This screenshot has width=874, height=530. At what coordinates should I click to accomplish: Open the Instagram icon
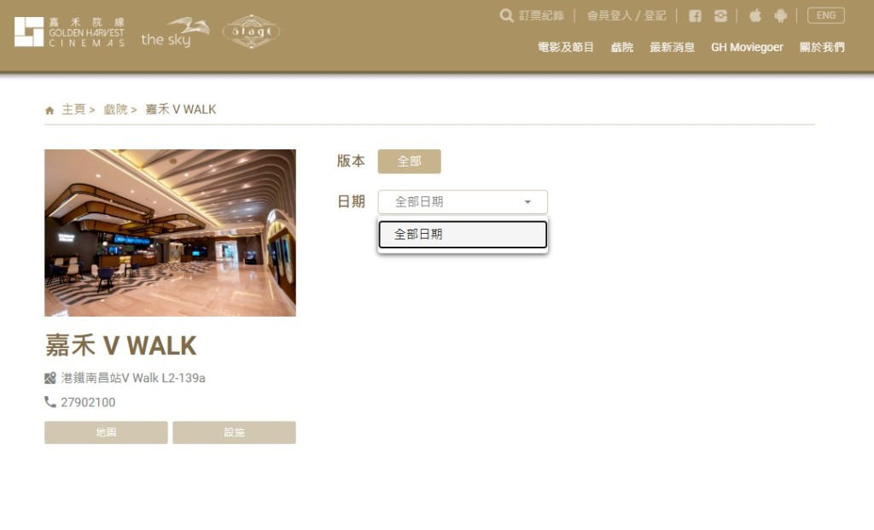point(720,15)
